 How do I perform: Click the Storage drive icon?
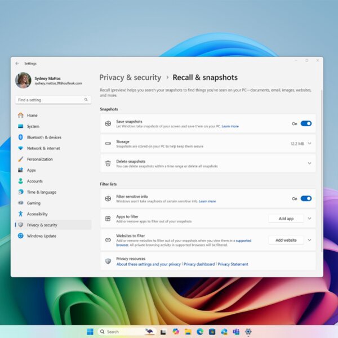click(x=108, y=144)
